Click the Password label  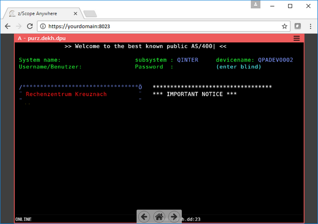pos(149,67)
